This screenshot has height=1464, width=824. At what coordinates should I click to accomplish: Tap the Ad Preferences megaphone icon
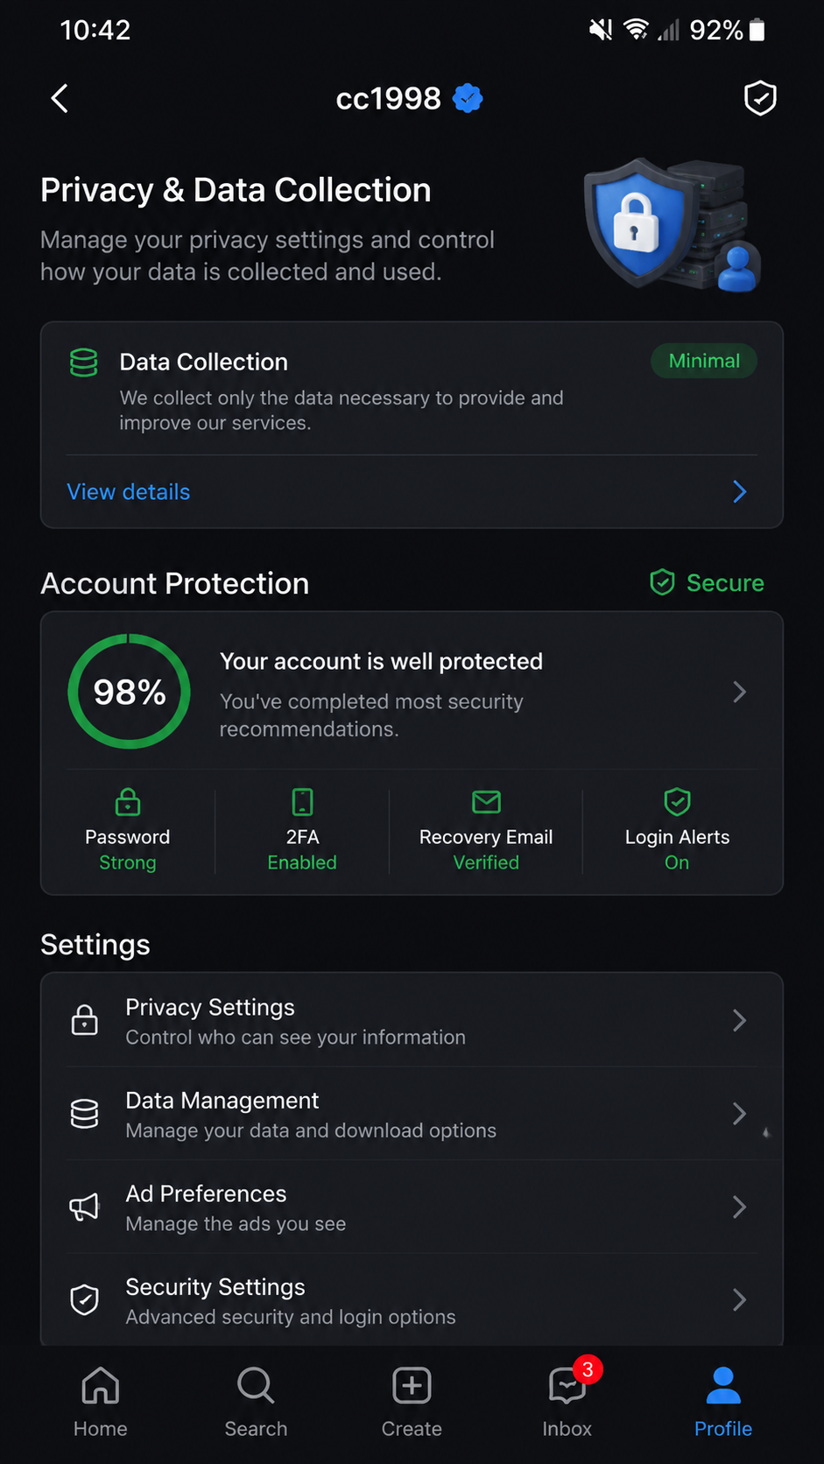84,1207
